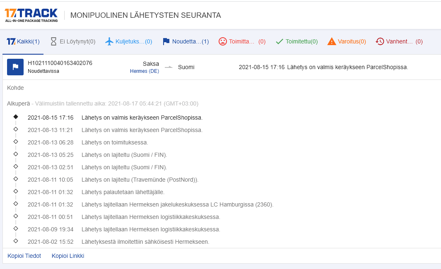
Task: Click the LC Hamburgissa (2360) event text
Action: click(x=178, y=204)
